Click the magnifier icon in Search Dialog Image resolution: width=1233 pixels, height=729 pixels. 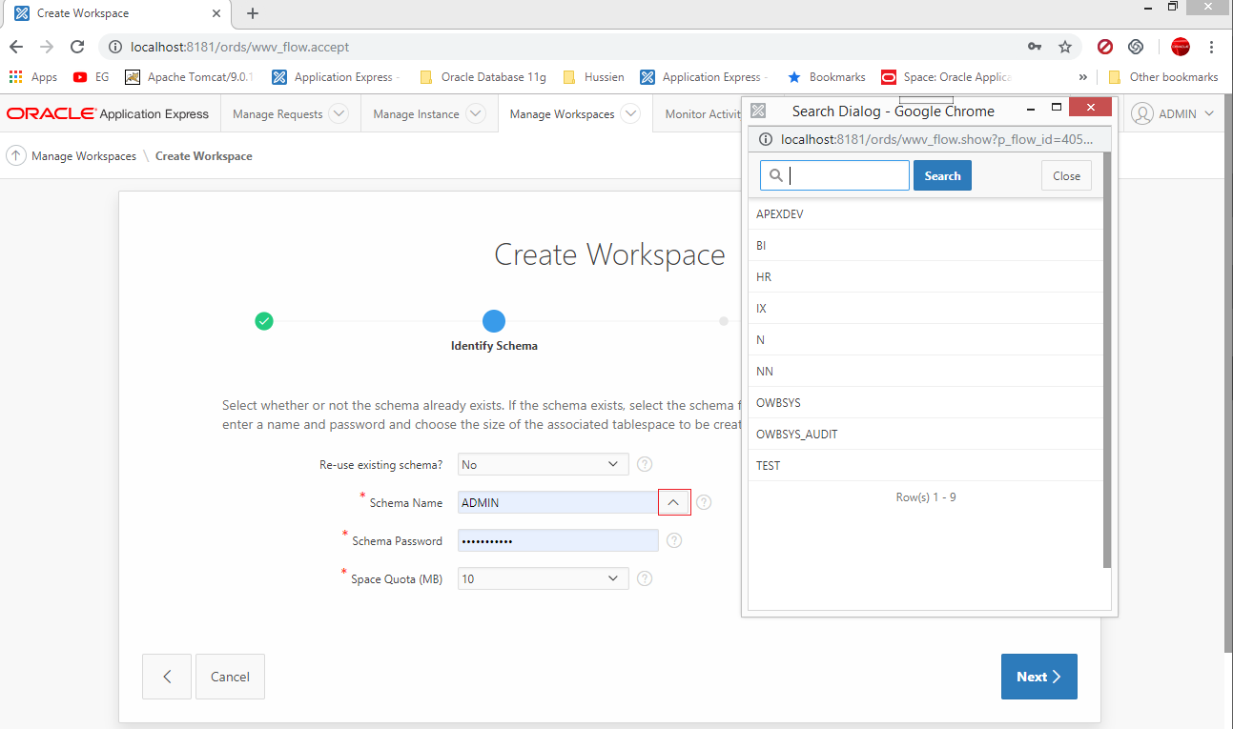[776, 175]
